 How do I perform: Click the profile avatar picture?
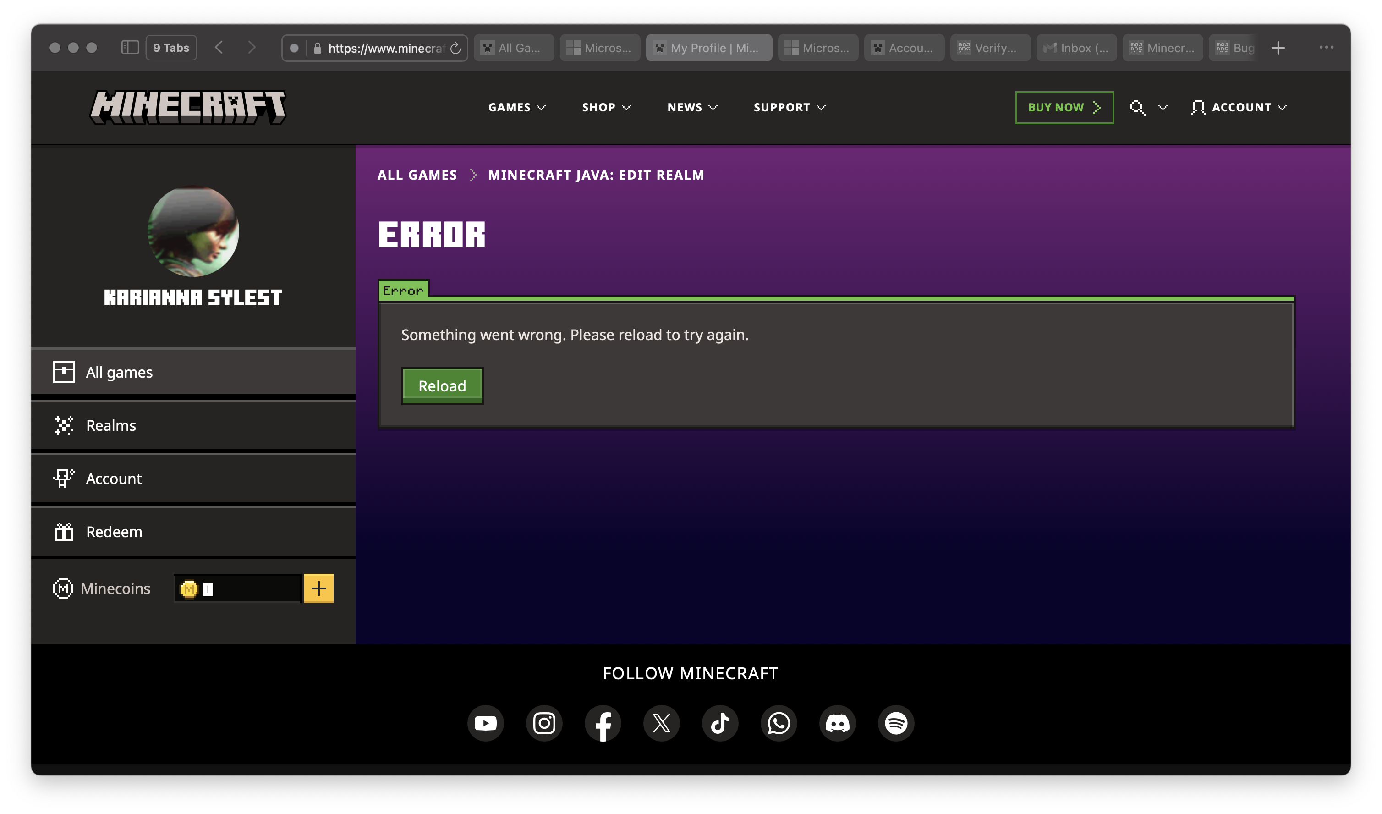[193, 231]
